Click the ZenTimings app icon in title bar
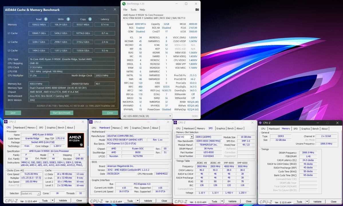 coord(124,4)
